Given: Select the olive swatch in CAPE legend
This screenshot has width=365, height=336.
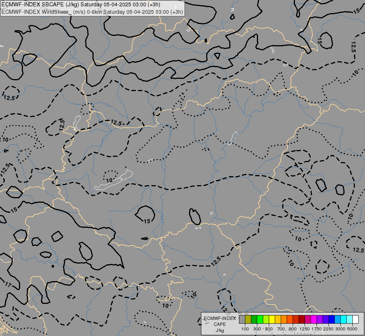Looking at the screenshot, I should [x=248, y=319].
